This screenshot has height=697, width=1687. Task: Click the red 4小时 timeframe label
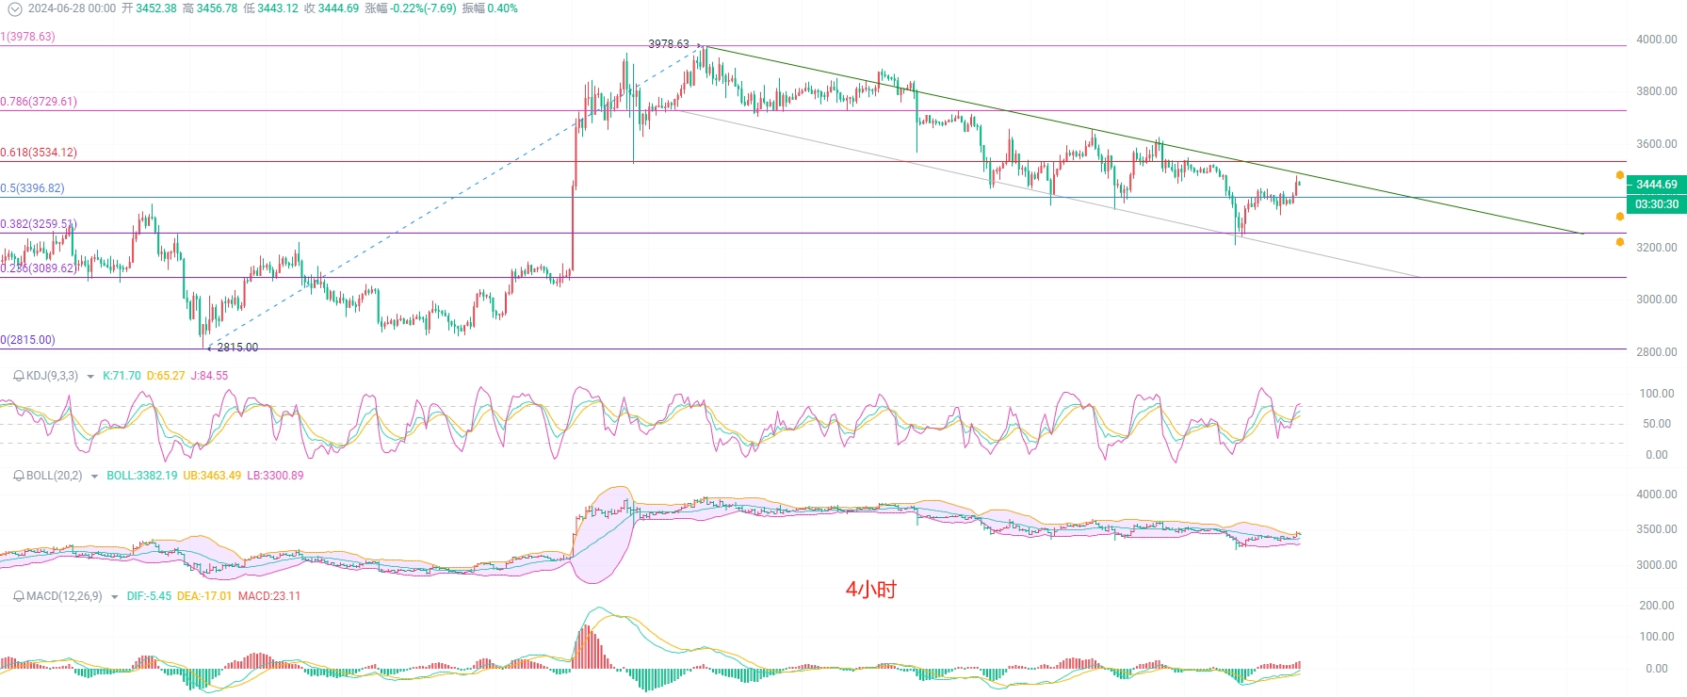pyautogui.click(x=871, y=590)
